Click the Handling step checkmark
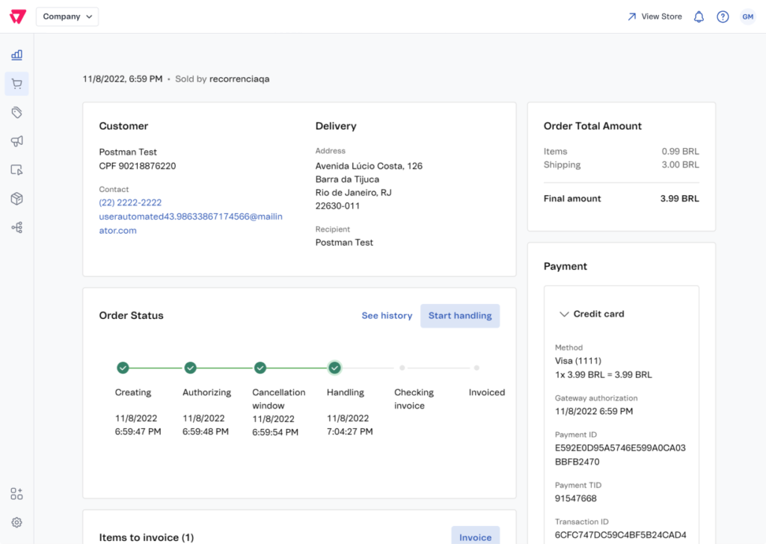The image size is (766, 544). [x=334, y=368]
